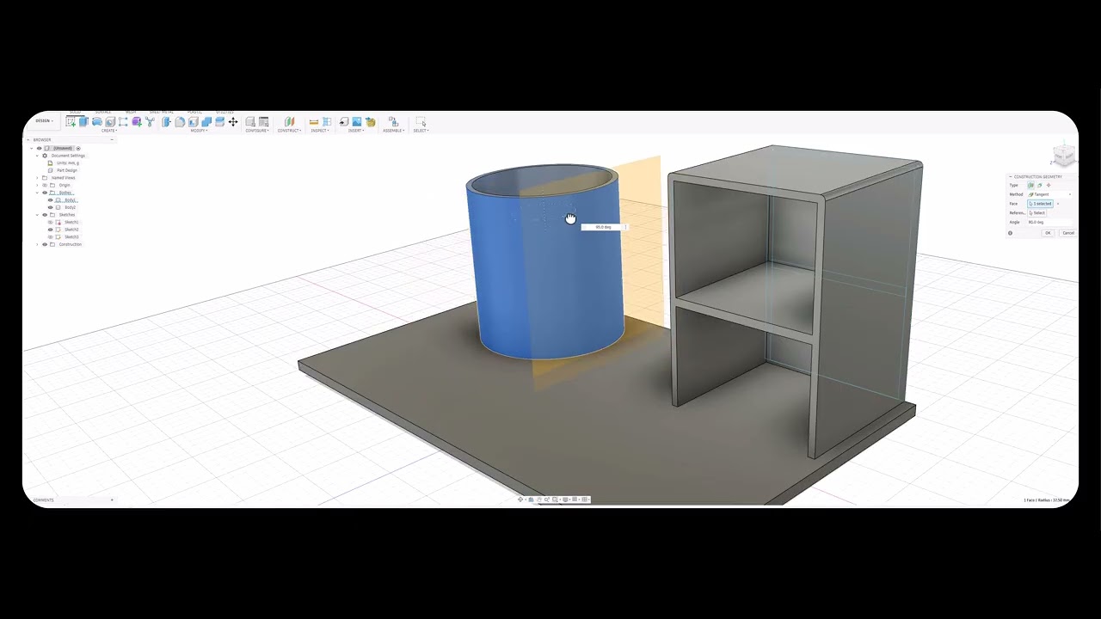Collapse the Document Settings node
1101x619 pixels.
click(37, 156)
